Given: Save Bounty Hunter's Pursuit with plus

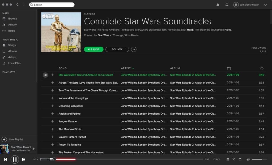Looking at the screenshot, I should 53,137.
